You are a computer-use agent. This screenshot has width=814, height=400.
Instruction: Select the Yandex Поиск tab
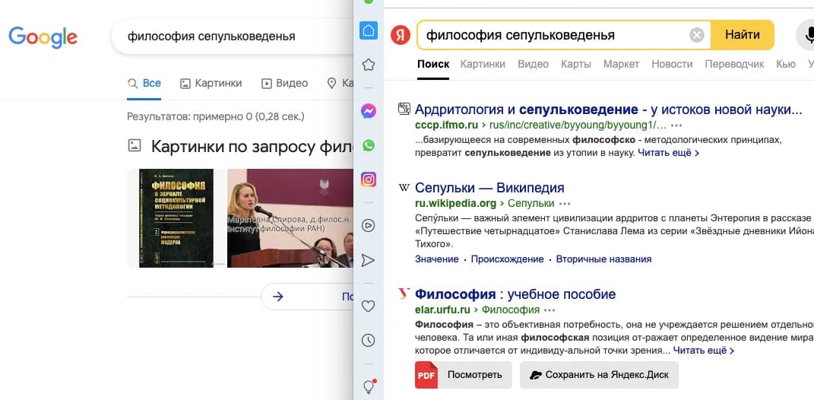tap(433, 64)
